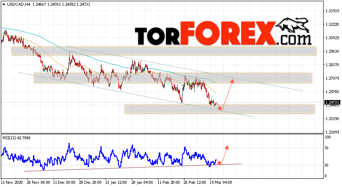Click the 26 Feb 12:00 date label
Screen dimensions: 342x187
(x=195, y=183)
